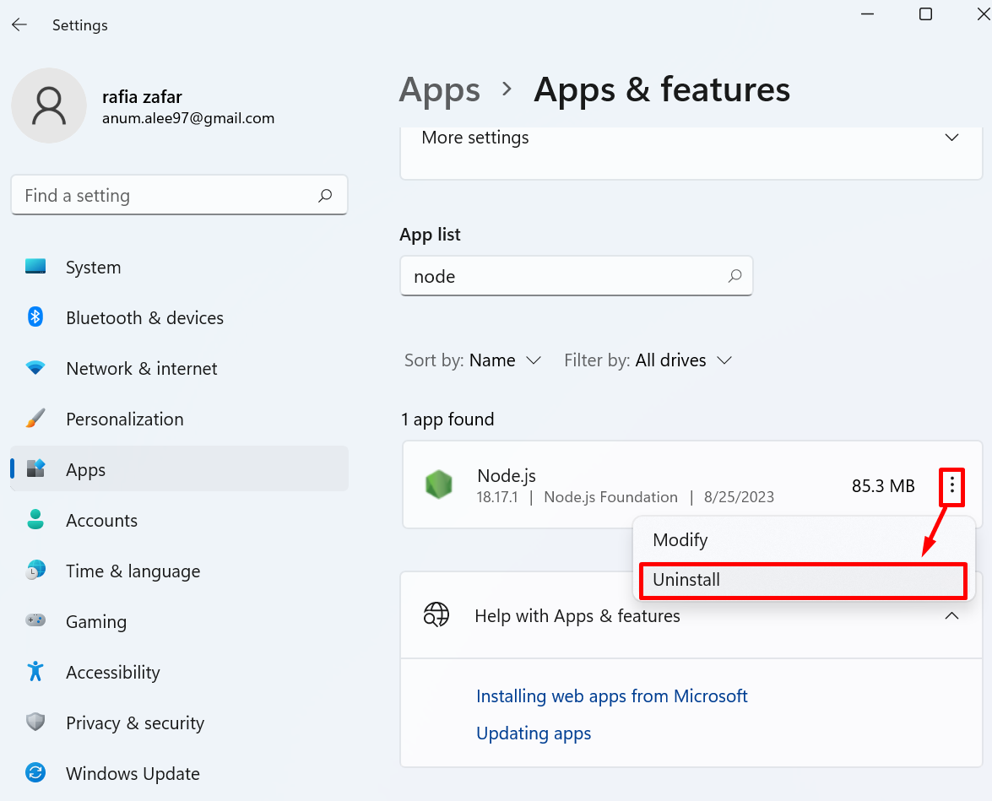Screen dimensions: 992x801
Task: Select Gaming in the sidebar
Action: (179, 620)
